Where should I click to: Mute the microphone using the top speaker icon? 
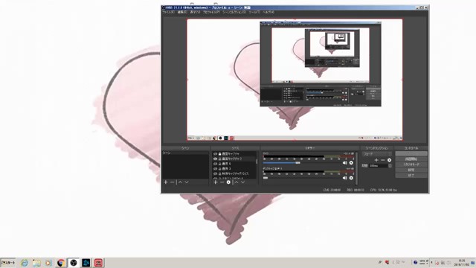[345, 163]
